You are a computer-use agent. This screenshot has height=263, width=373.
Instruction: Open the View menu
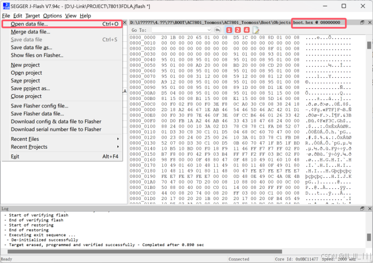point(71,16)
